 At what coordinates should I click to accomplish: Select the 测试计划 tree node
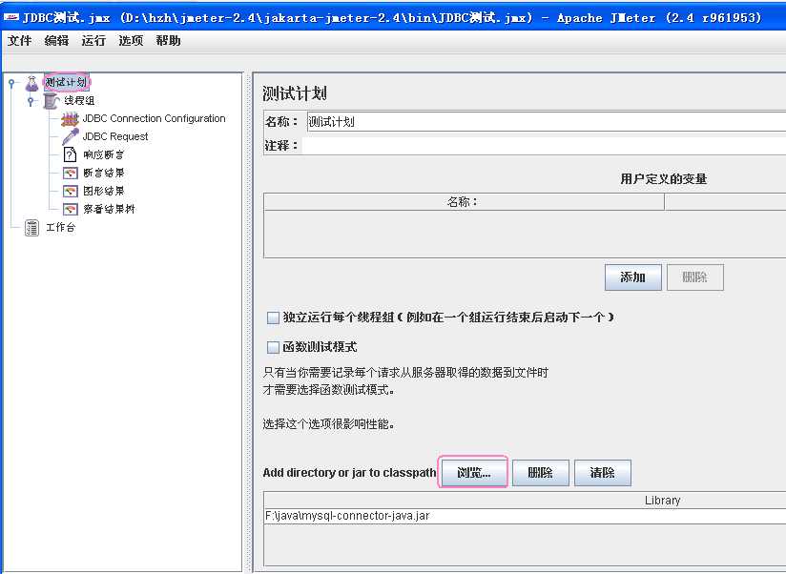66,82
